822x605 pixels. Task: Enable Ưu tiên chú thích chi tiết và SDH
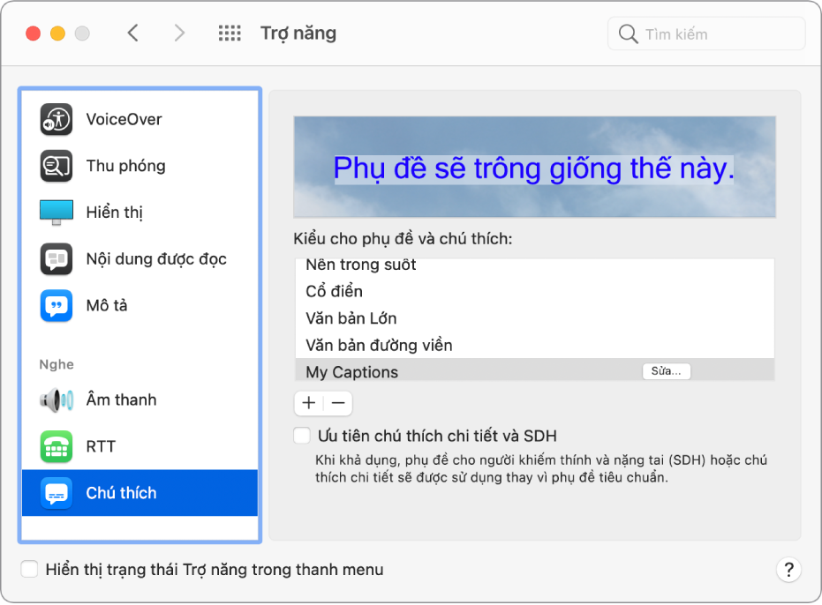click(x=301, y=435)
